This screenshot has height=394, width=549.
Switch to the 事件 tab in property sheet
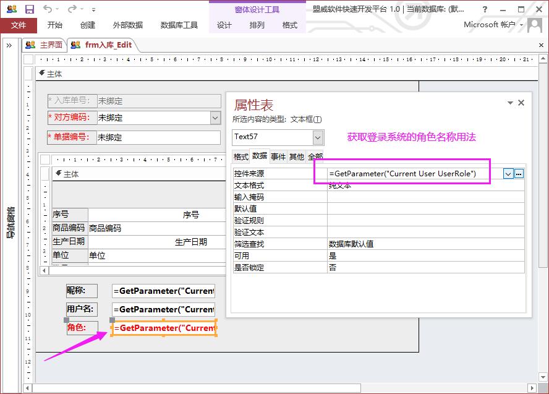tap(278, 156)
